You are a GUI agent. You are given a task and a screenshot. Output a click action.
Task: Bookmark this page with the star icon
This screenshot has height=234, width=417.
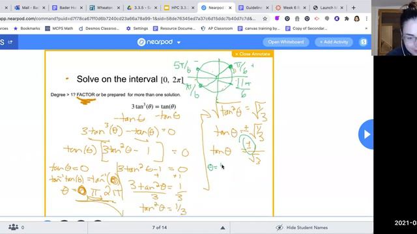point(265,19)
